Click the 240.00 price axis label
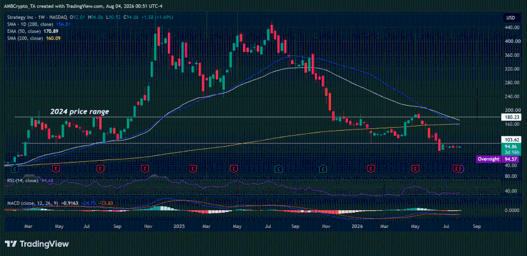 [x=513, y=97]
